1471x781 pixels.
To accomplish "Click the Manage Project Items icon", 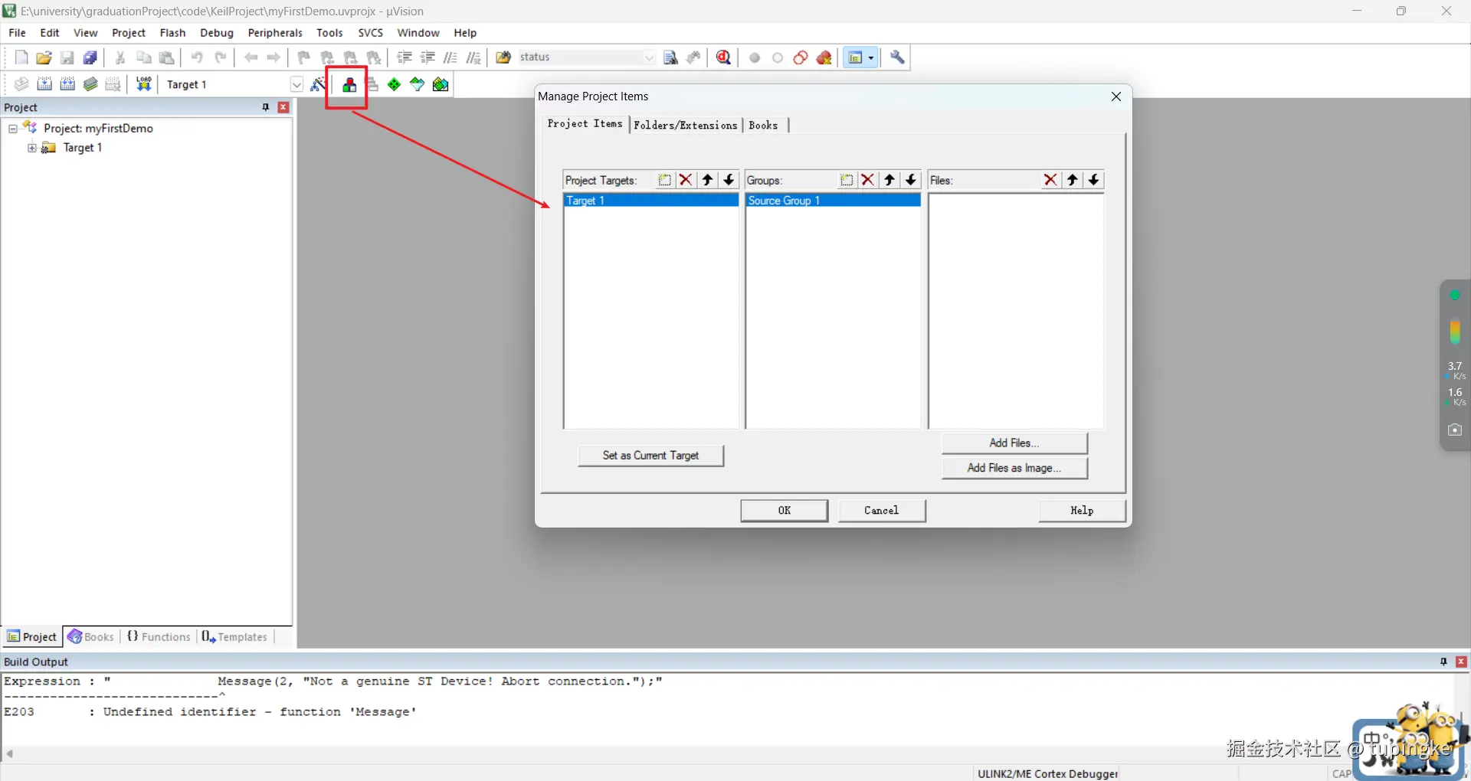I will pos(349,84).
